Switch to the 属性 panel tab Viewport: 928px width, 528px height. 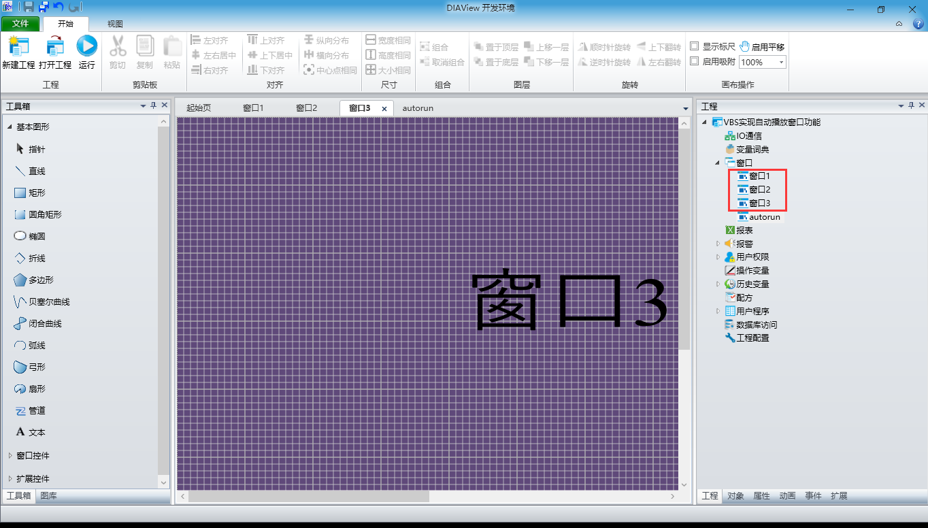tap(761, 496)
